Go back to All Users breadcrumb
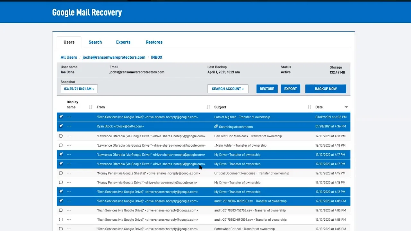 (69, 57)
